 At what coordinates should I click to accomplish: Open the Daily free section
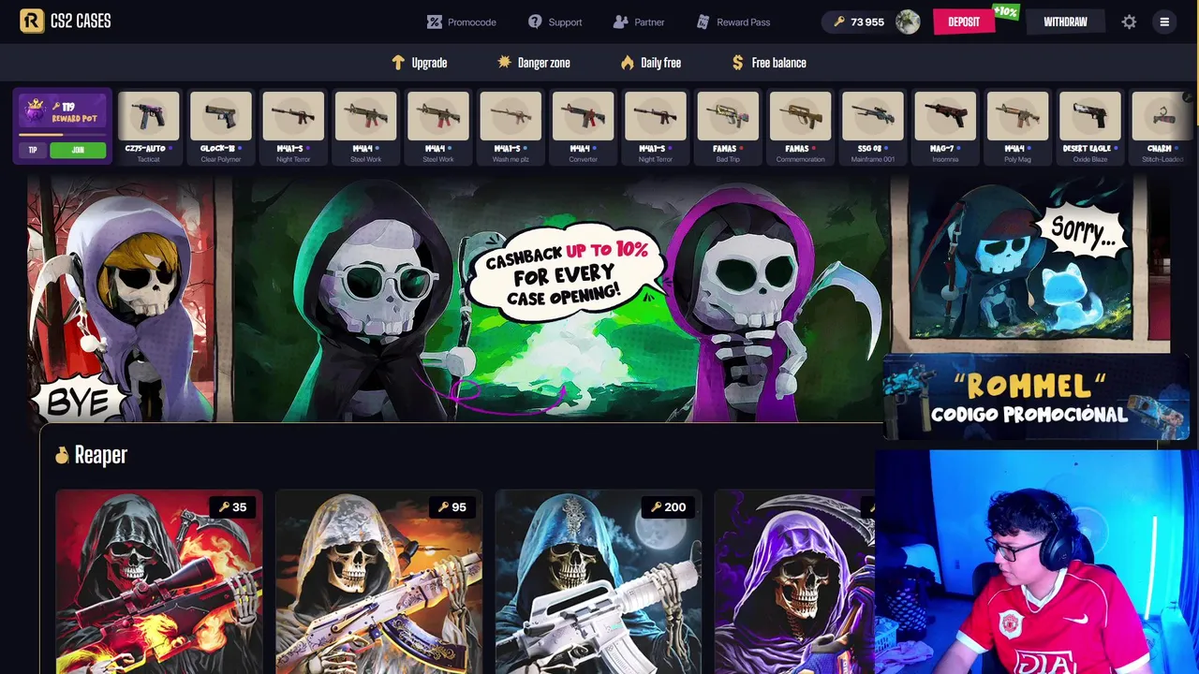(x=650, y=63)
